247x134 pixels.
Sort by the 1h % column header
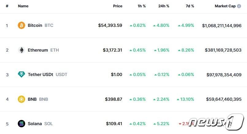click(x=141, y=6)
